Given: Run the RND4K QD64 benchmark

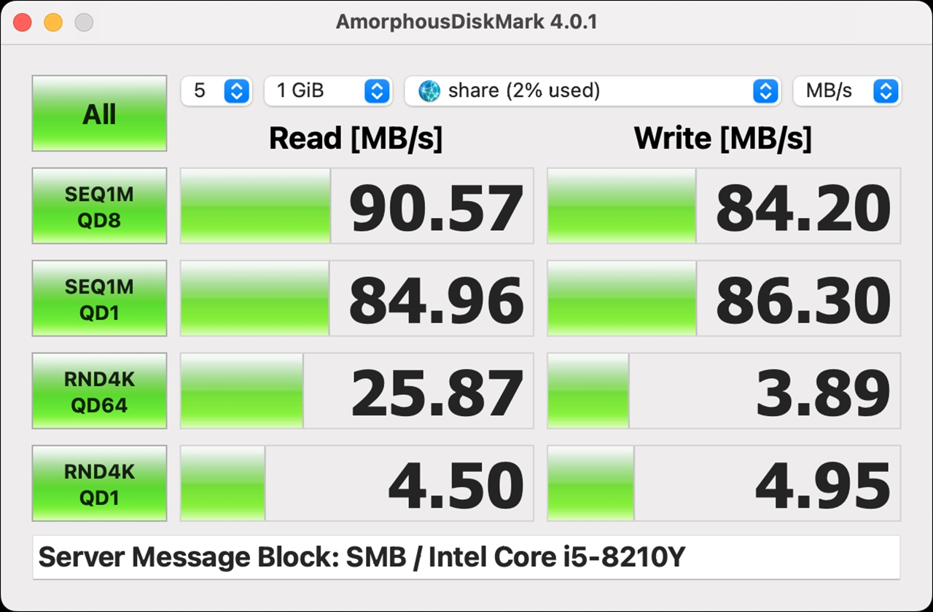Looking at the screenshot, I should (x=99, y=391).
